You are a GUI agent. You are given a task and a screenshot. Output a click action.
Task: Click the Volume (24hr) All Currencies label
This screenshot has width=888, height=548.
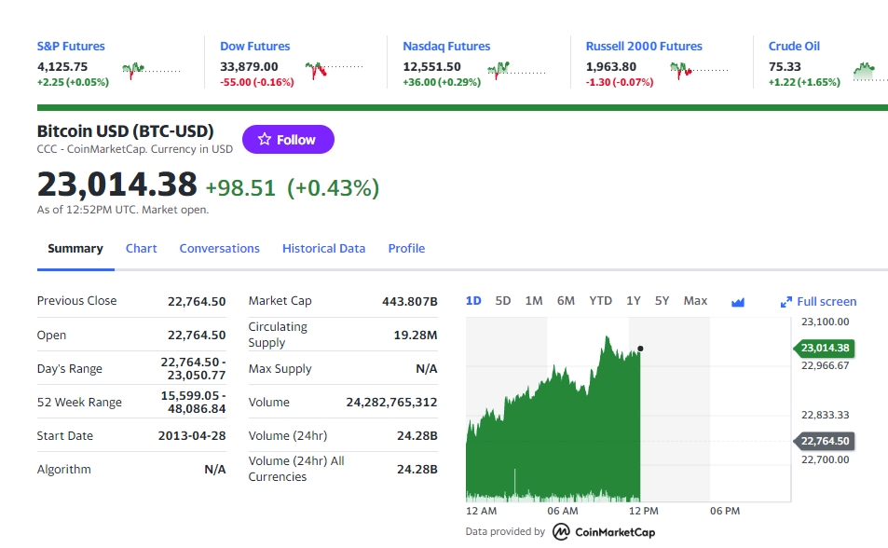pyautogui.click(x=296, y=469)
